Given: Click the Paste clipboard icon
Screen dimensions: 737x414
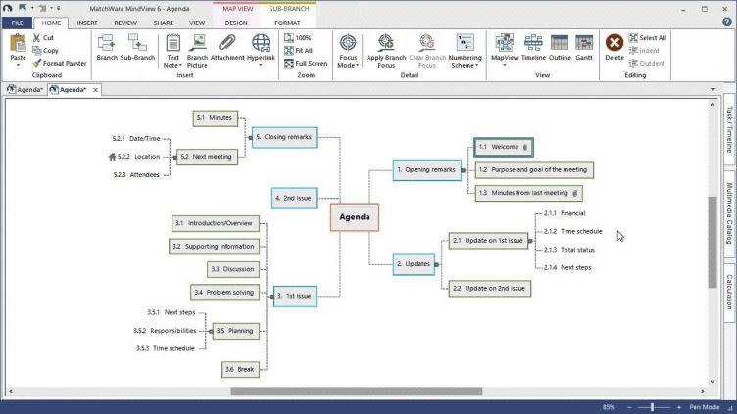Looking at the screenshot, I should (18, 43).
